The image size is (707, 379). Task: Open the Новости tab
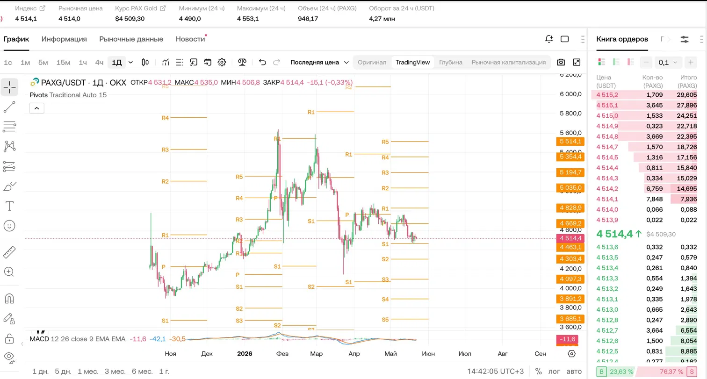[x=190, y=39]
